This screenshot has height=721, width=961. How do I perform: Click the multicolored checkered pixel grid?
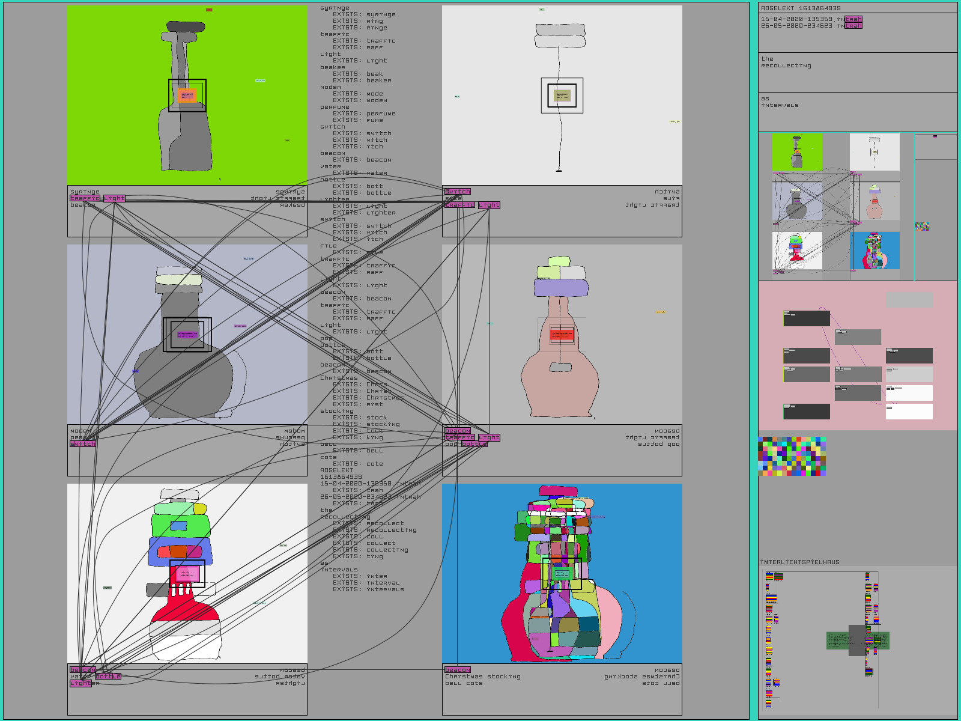(x=792, y=457)
